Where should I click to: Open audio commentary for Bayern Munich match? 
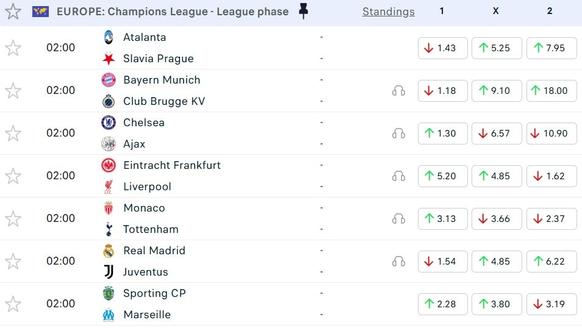point(399,91)
